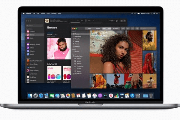Pause the song in Music
180x120 pixels.
tap(86, 21)
